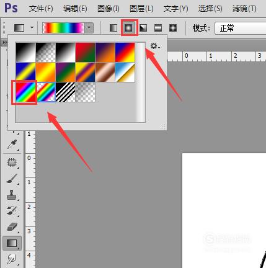Expand the collapsed toolbar double-arrow
This screenshot has height=268, width=266.
pyautogui.click(x=4, y=42)
